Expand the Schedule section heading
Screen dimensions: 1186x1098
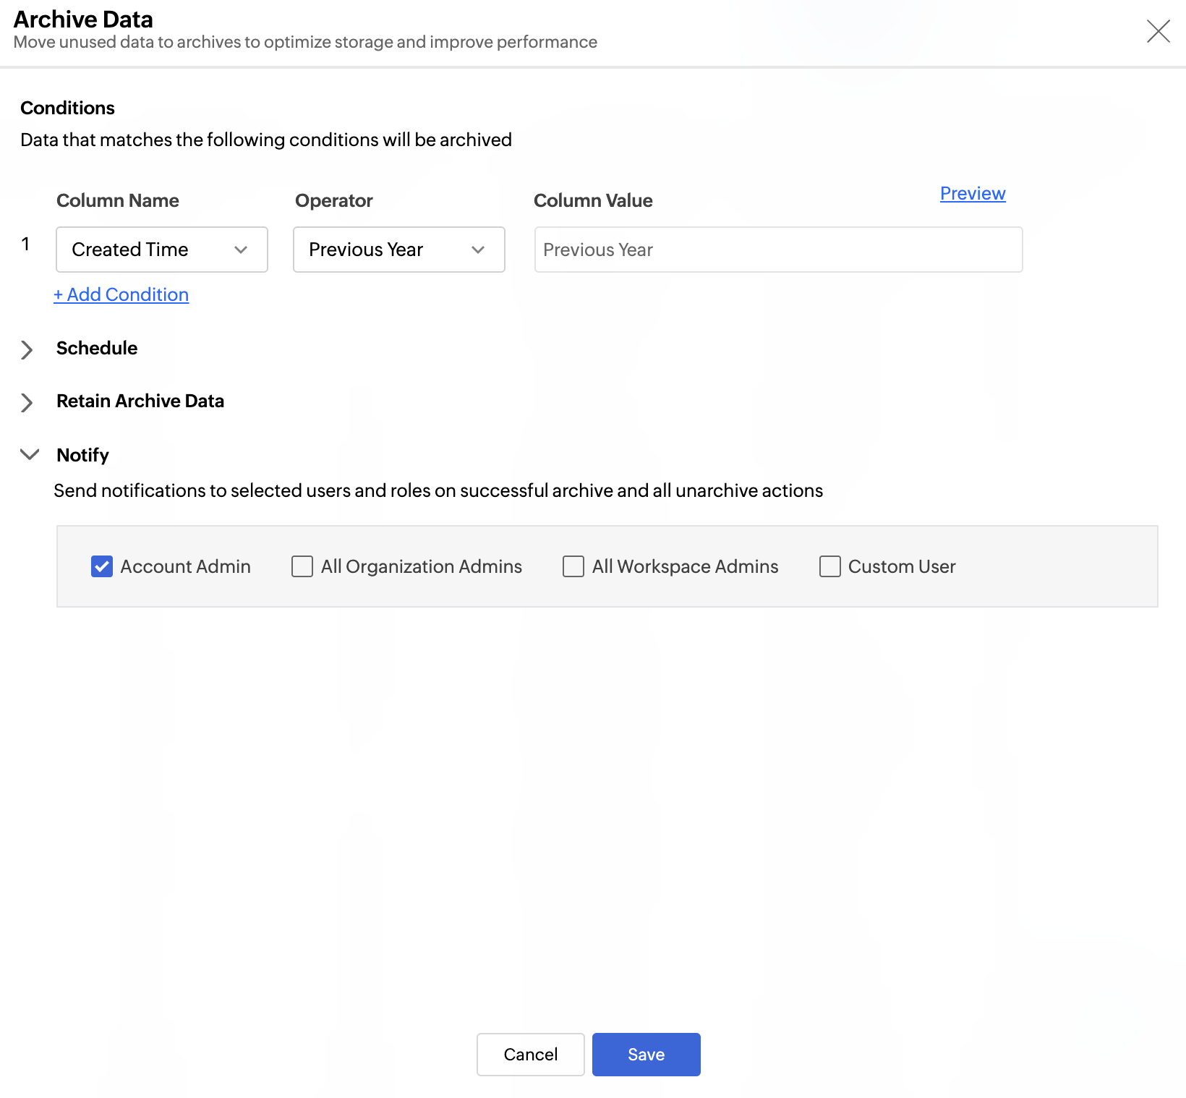(97, 348)
